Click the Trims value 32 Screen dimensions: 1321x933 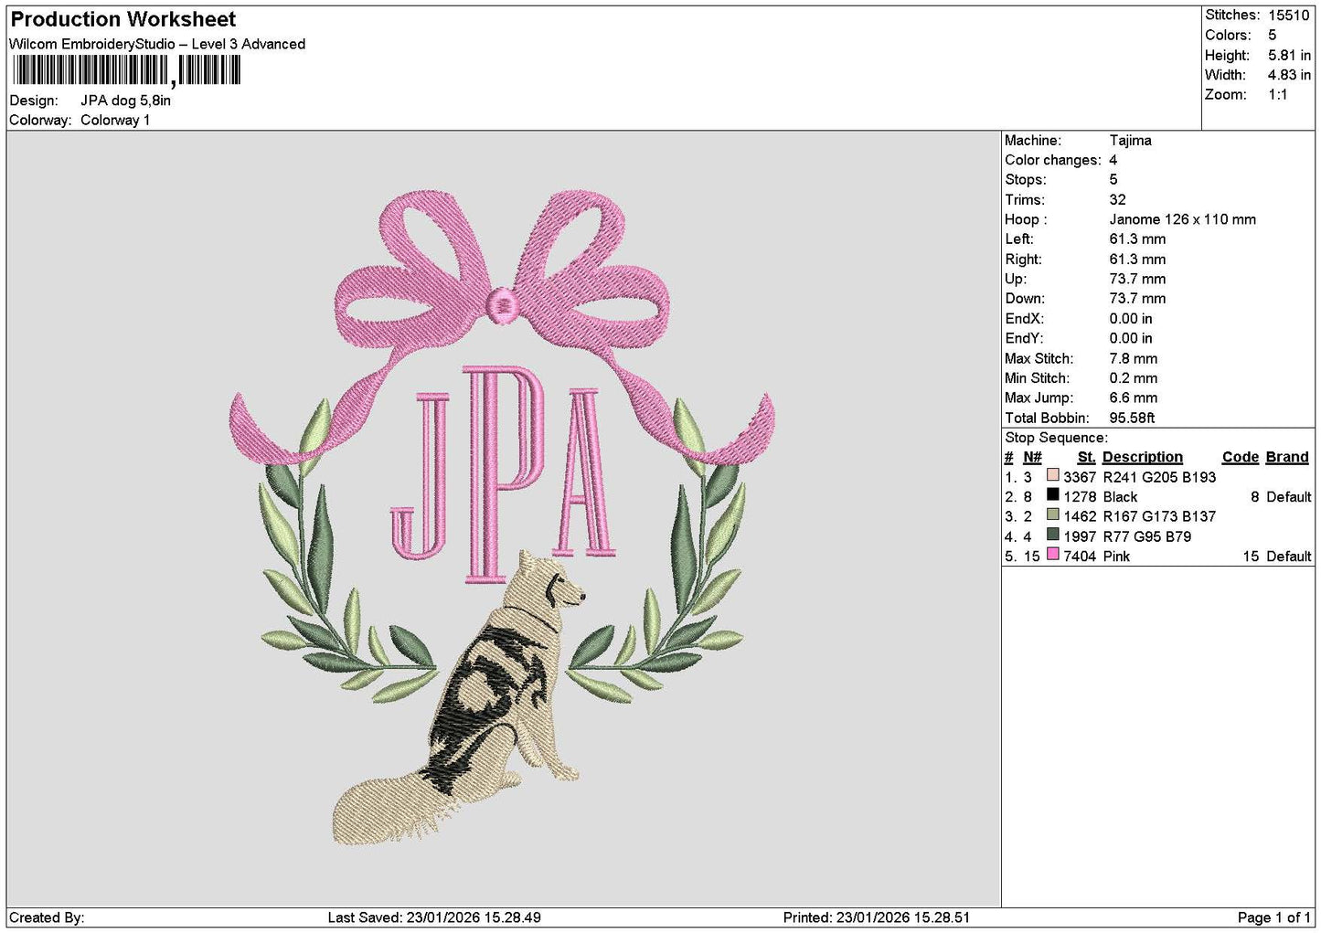pyautogui.click(x=1117, y=199)
